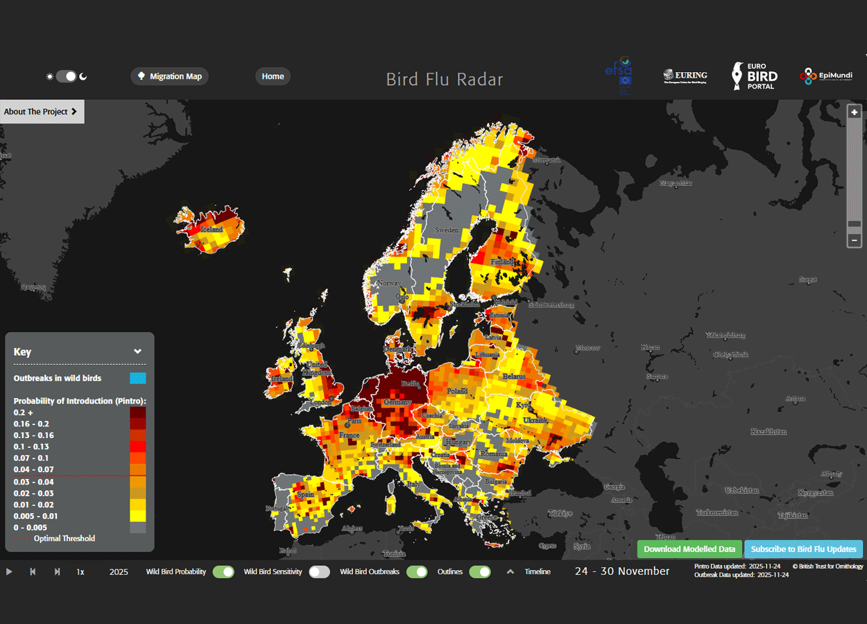Go to the Home page
The height and width of the screenshot is (624, 867).
pos(273,76)
